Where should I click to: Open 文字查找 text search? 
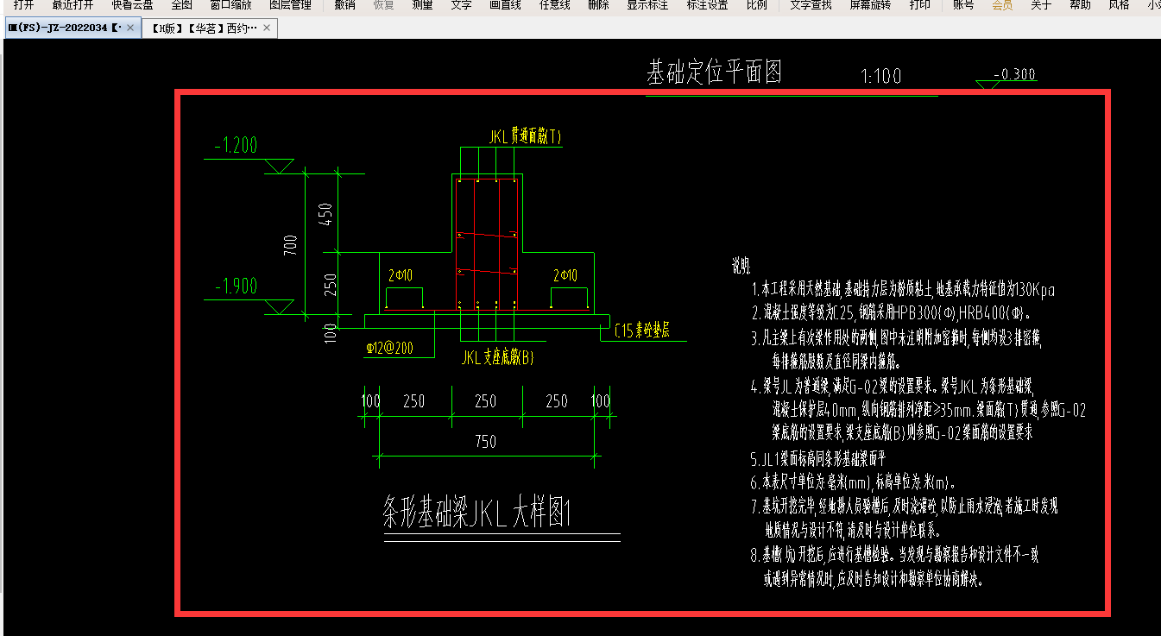[811, 5]
